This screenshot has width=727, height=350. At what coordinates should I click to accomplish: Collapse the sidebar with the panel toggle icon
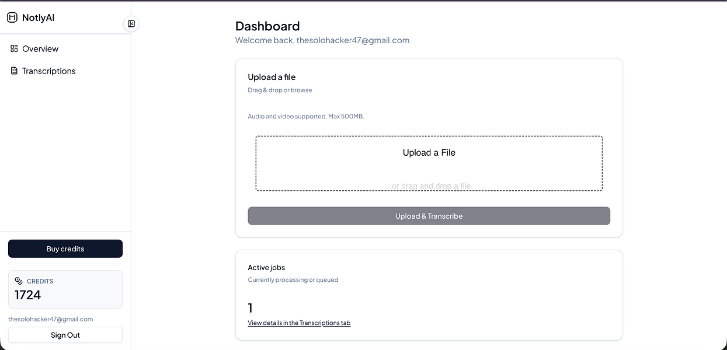point(131,24)
